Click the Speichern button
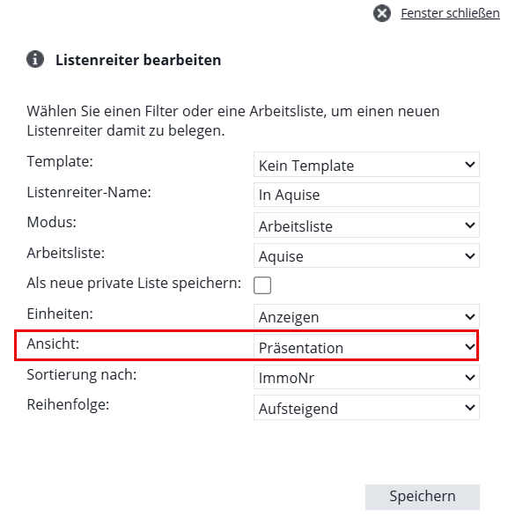This screenshot has height=532, width=508. pos(423,497)
